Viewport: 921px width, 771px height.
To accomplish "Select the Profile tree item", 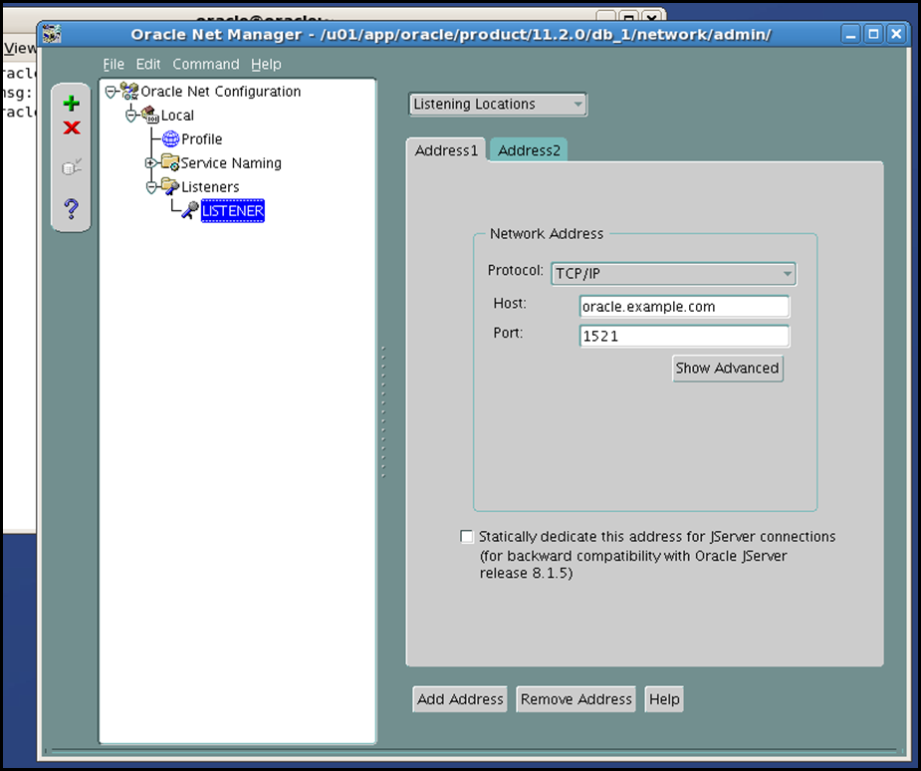I will pos(201,139).
